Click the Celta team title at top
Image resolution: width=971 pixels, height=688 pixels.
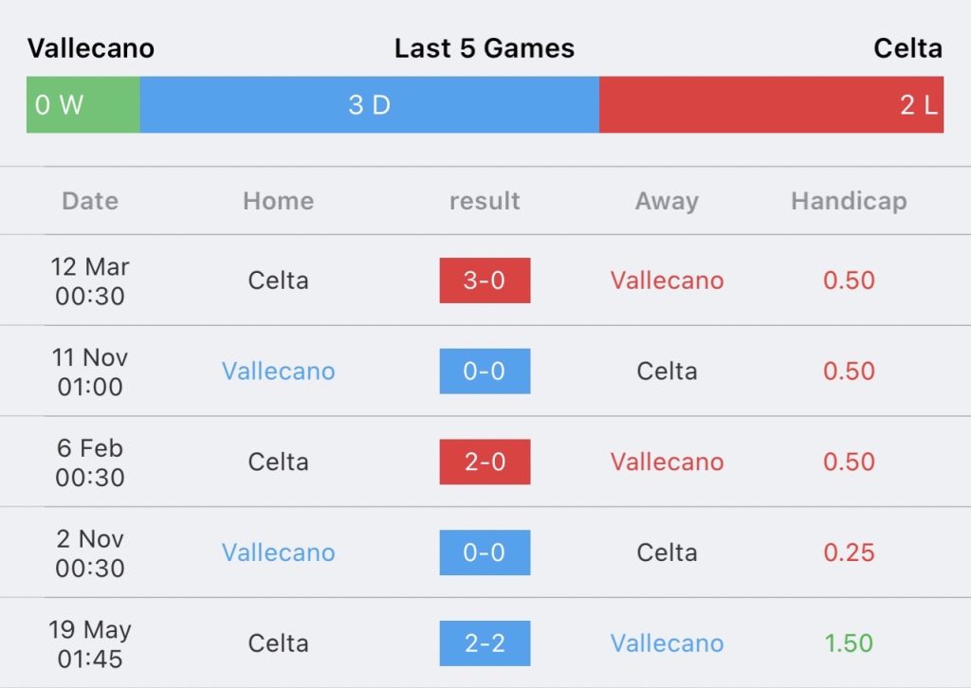[x=908, y=48]
